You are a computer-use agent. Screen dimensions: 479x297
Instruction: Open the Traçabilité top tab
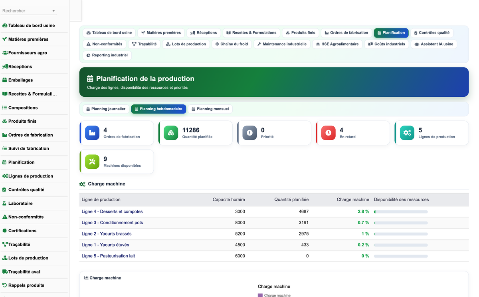pyautogui.click(x=144, y=44)
